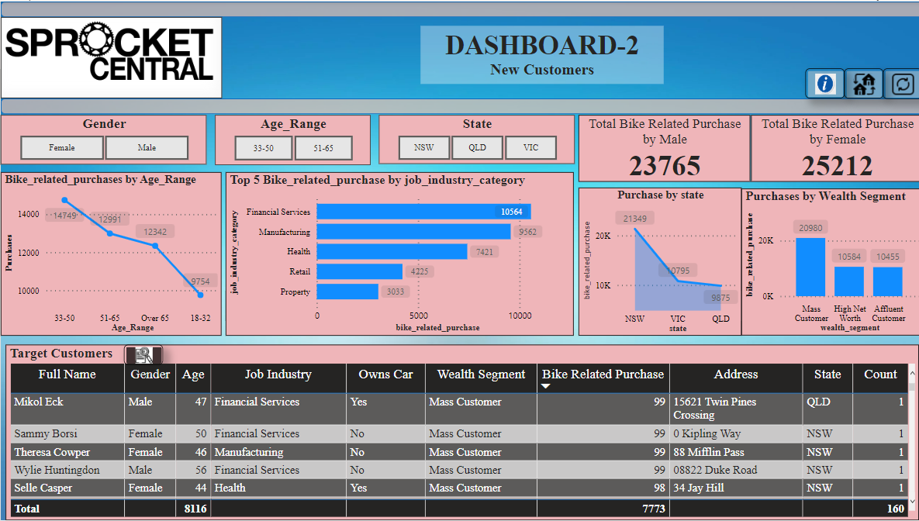Click the Sprocket Central logo

(x=111, y=57)
